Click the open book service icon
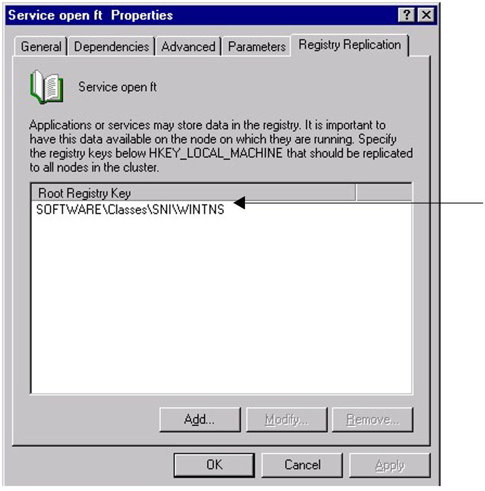The height and width of the screenshot is (491, 485). pos(47,87)
